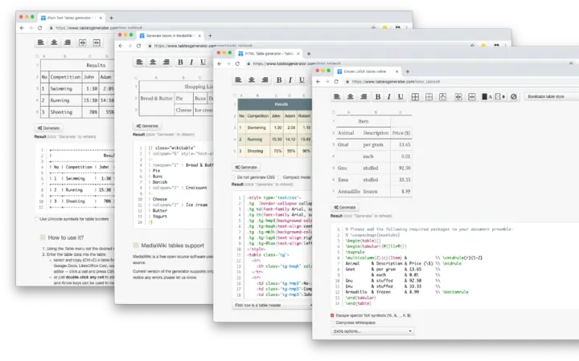579x361 pixels.
Task: Align left in the Plain Text window
Action: pos(41,43)
